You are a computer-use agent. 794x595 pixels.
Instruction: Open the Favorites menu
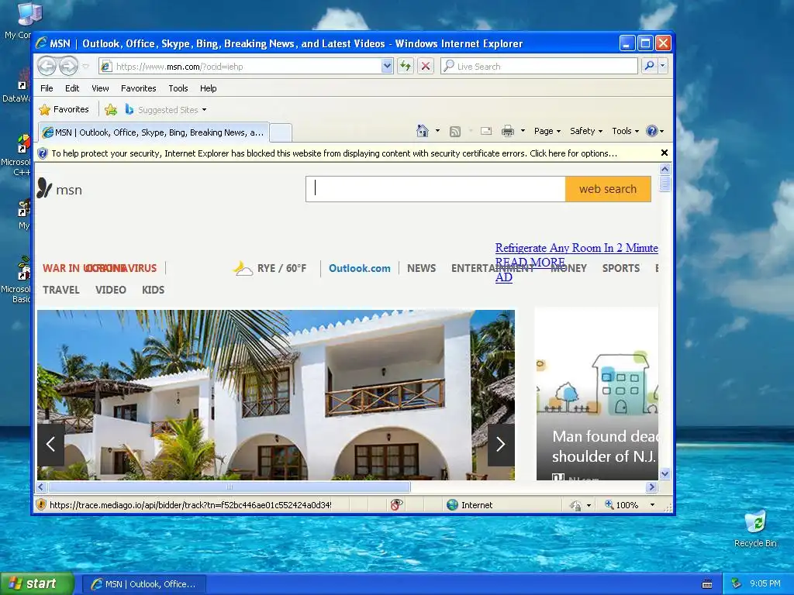point(138,88)
